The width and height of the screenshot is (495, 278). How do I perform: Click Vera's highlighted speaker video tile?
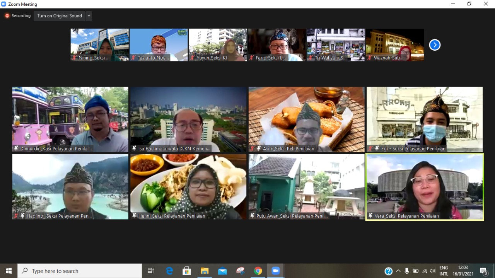pyautogui.click(x=425, y=186)
